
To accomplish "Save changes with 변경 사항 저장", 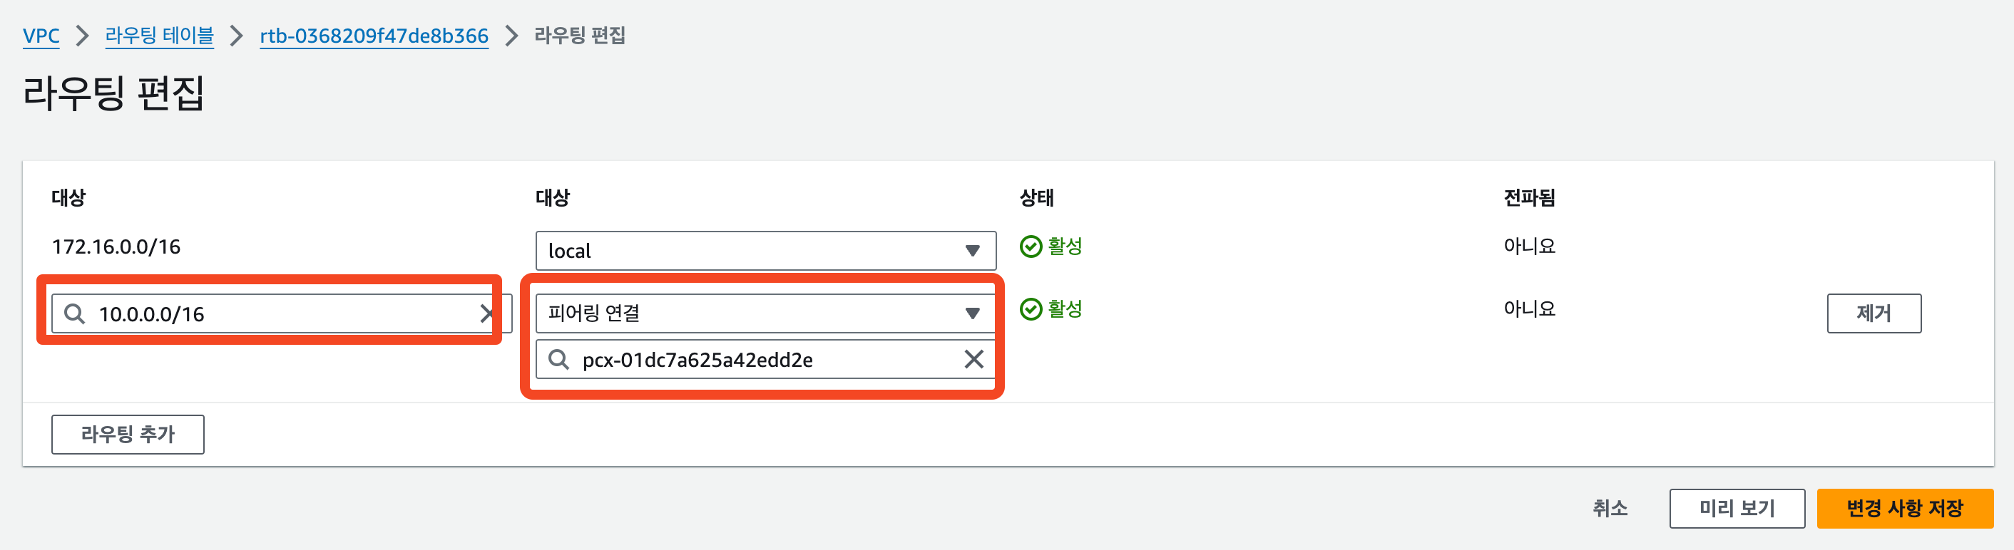I will pyautogui.click(x=1905, y=509).
